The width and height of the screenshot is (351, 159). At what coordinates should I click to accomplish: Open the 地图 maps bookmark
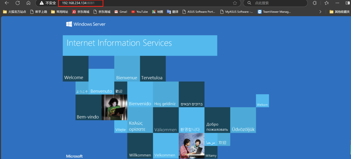tap(157, 12)
